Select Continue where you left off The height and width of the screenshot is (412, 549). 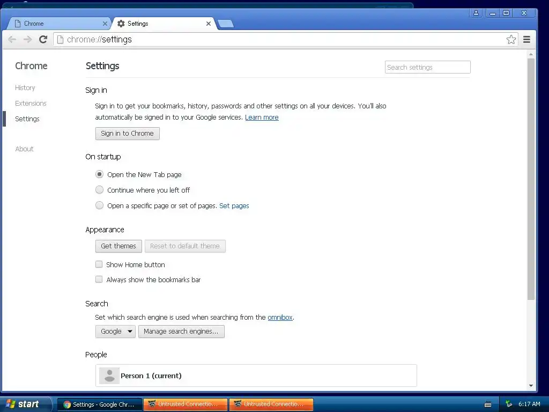pyautogui.click(x=99, y=189)
